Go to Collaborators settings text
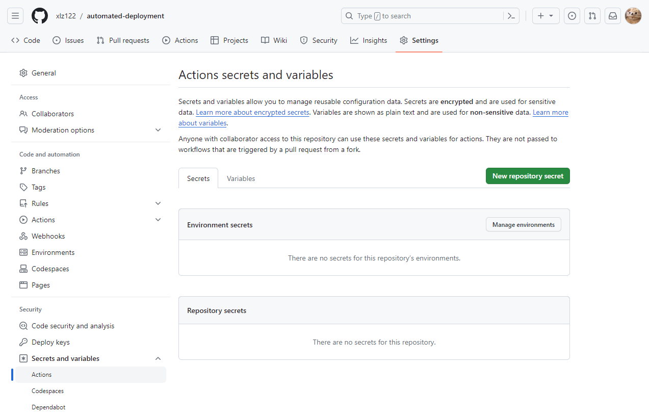649x417 pixels. [x=53, y=114]
